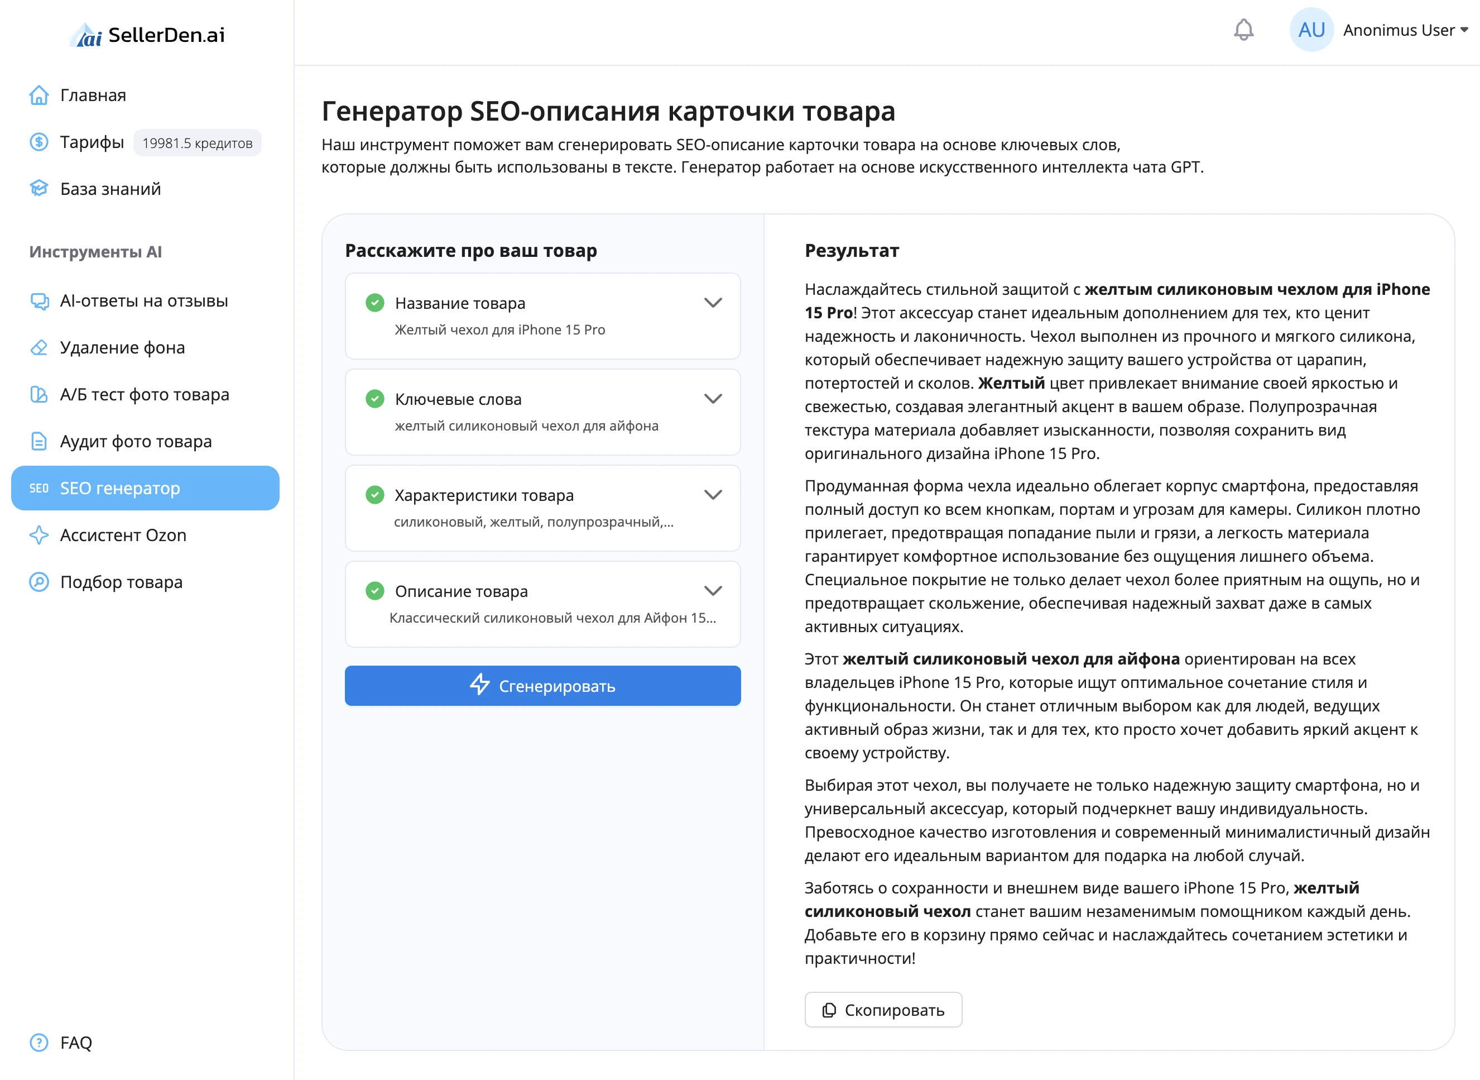Go to Главная page

pyautogui.click(x=93, y=95)
